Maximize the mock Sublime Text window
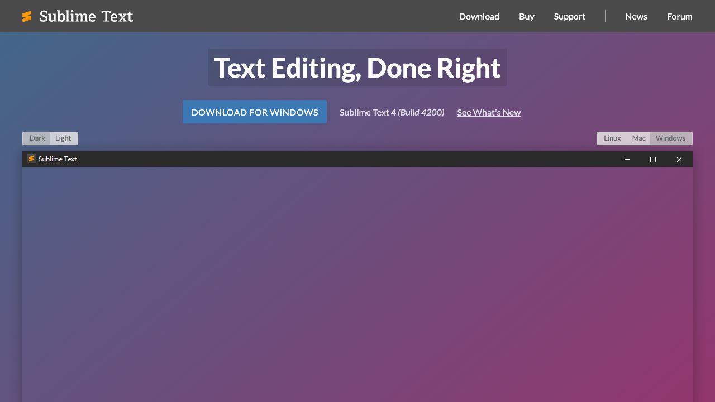715x402 pixels. 653,159
